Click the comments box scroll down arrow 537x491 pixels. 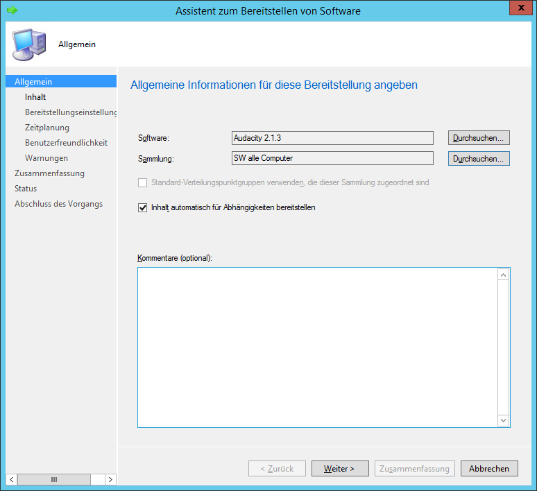504,420
